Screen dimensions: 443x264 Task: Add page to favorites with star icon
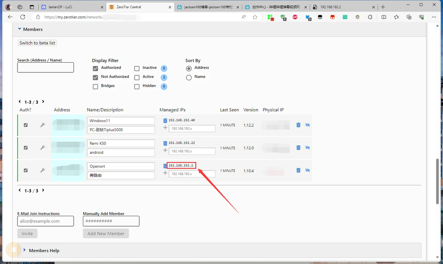pyautogui.click(x=255, y=17)
